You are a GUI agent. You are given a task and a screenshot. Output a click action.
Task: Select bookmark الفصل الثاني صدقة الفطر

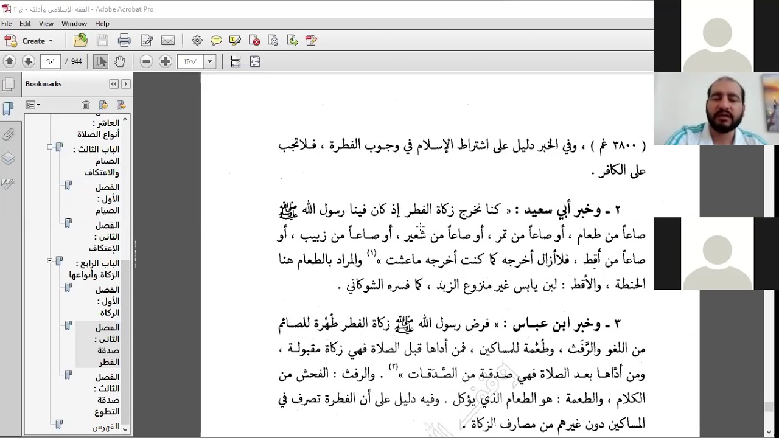(107, 344)
